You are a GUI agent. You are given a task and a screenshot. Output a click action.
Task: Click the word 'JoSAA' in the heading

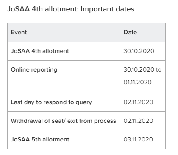tap(18, 9)
